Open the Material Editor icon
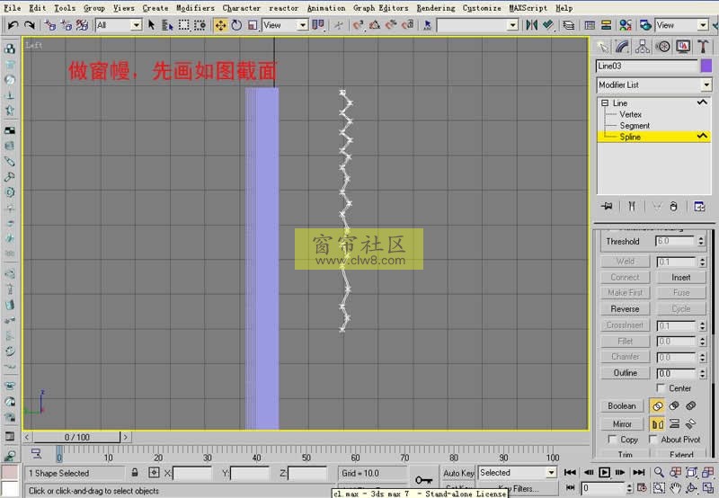The height and width of the screenshot is (498, 719). pyautogui.click(x=625, y=25)
